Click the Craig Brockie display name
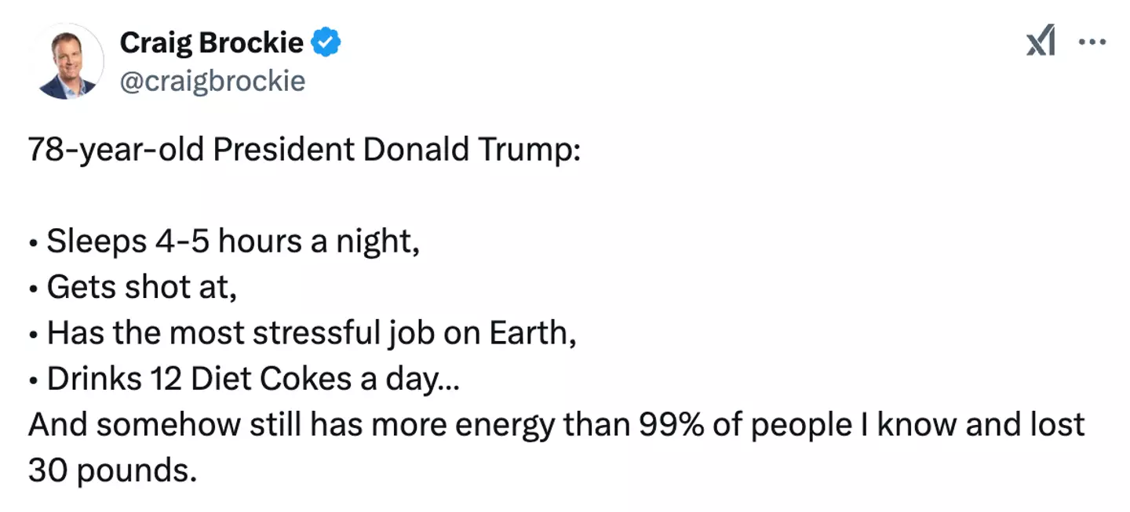 210,43
